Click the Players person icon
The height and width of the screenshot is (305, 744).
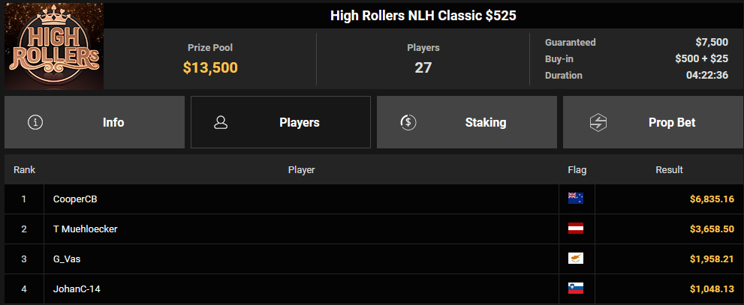221,122
